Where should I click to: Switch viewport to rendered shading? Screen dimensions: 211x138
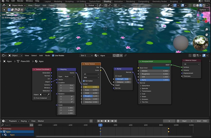click(204, 5)
